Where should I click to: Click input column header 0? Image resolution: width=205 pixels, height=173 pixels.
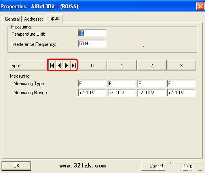pyautogui.click(x=92, y=65)
